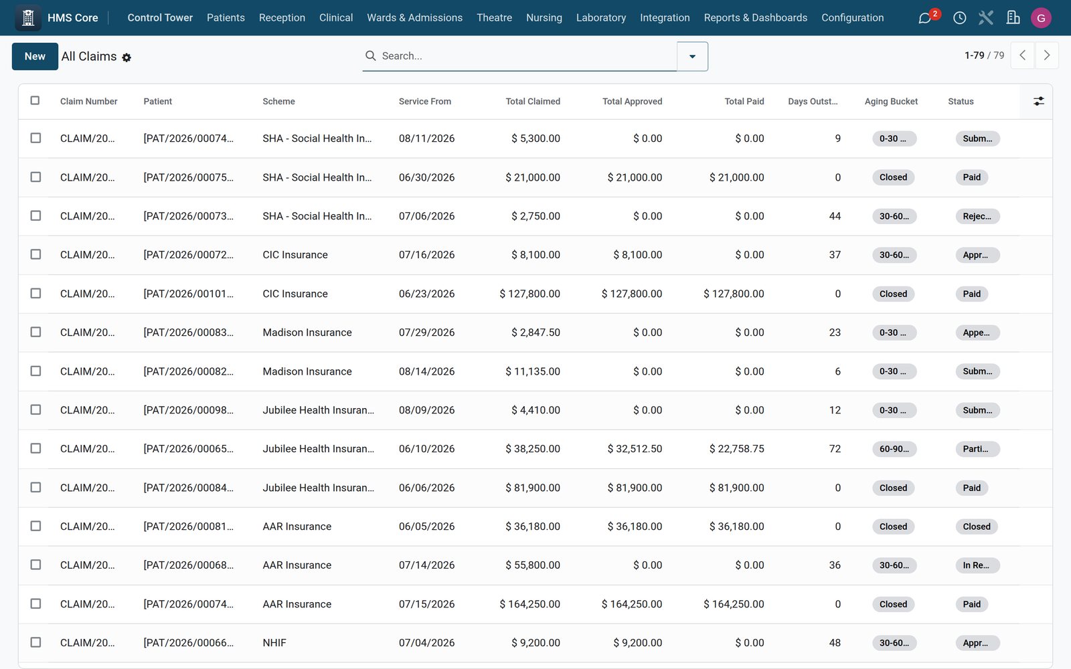
Task: Sort by Service From column header
Action: [425, 101]
